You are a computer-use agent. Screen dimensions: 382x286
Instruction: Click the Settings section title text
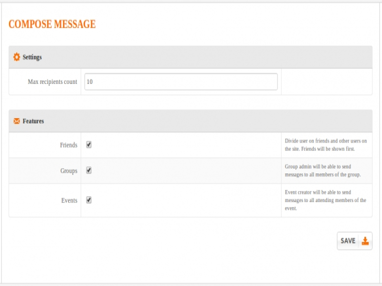click(x=32, y=57)
